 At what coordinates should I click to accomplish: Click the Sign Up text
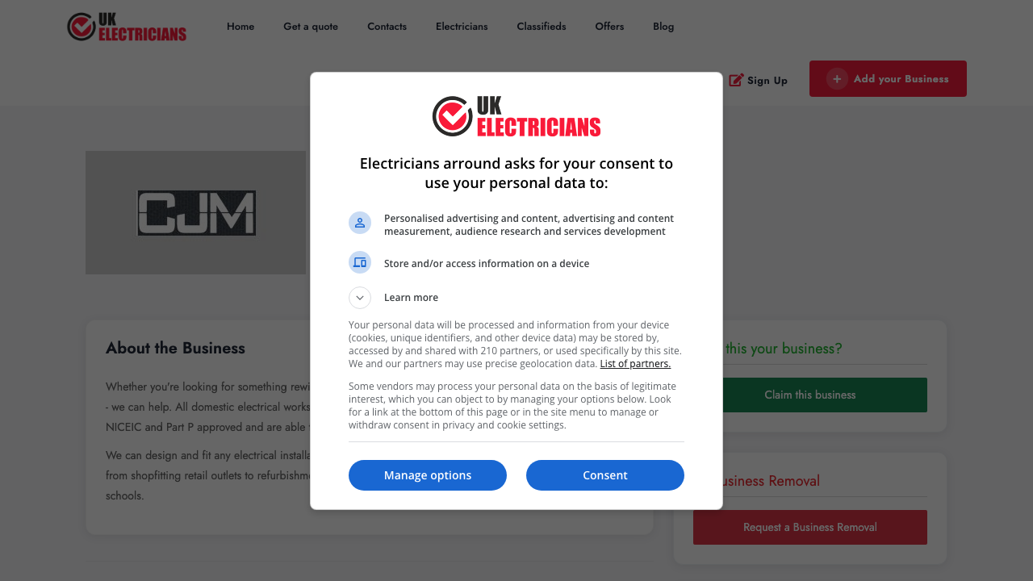(x=766, y=80)
